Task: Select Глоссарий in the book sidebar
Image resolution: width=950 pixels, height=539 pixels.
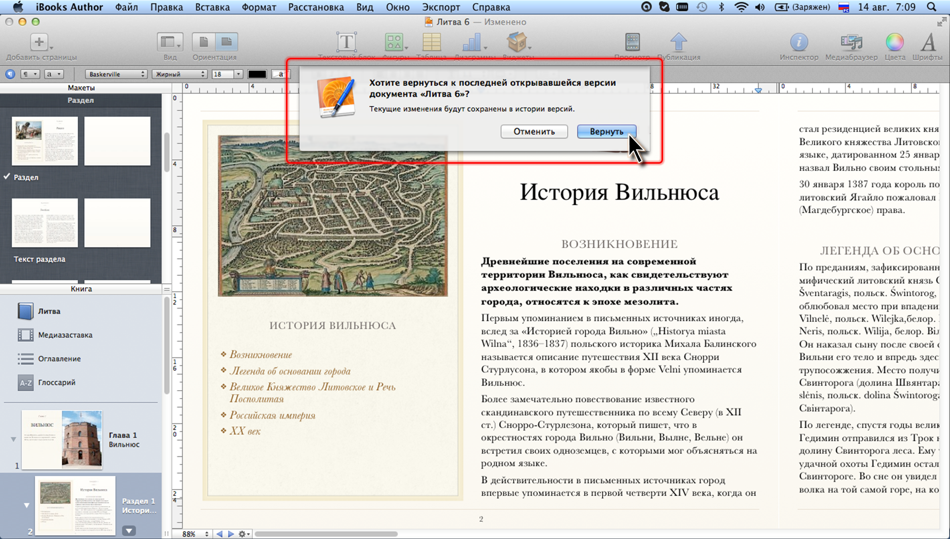Action: (x=56, y=382)
